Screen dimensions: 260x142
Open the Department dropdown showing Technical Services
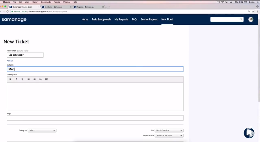[x=169, y=136]
